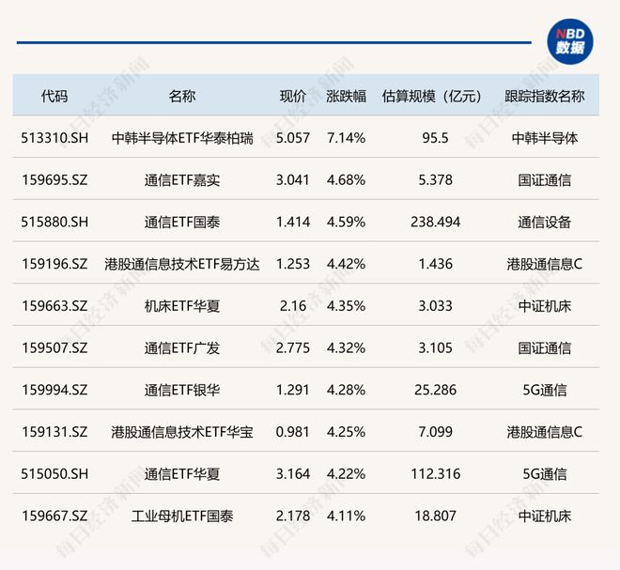Select scale value 3.105
The width and height of the screenshot is (620, 570).
click(x=435, y=348)
